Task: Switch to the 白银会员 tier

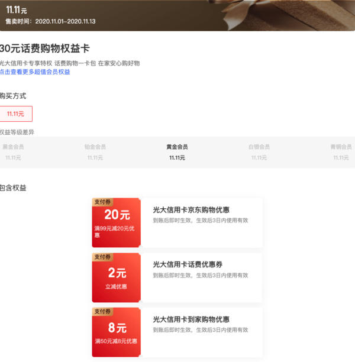Action: click(259, 152)
